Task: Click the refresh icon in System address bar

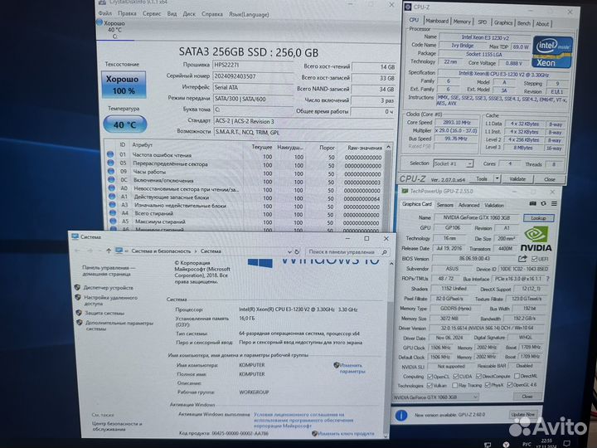Action: coord(297,252)
